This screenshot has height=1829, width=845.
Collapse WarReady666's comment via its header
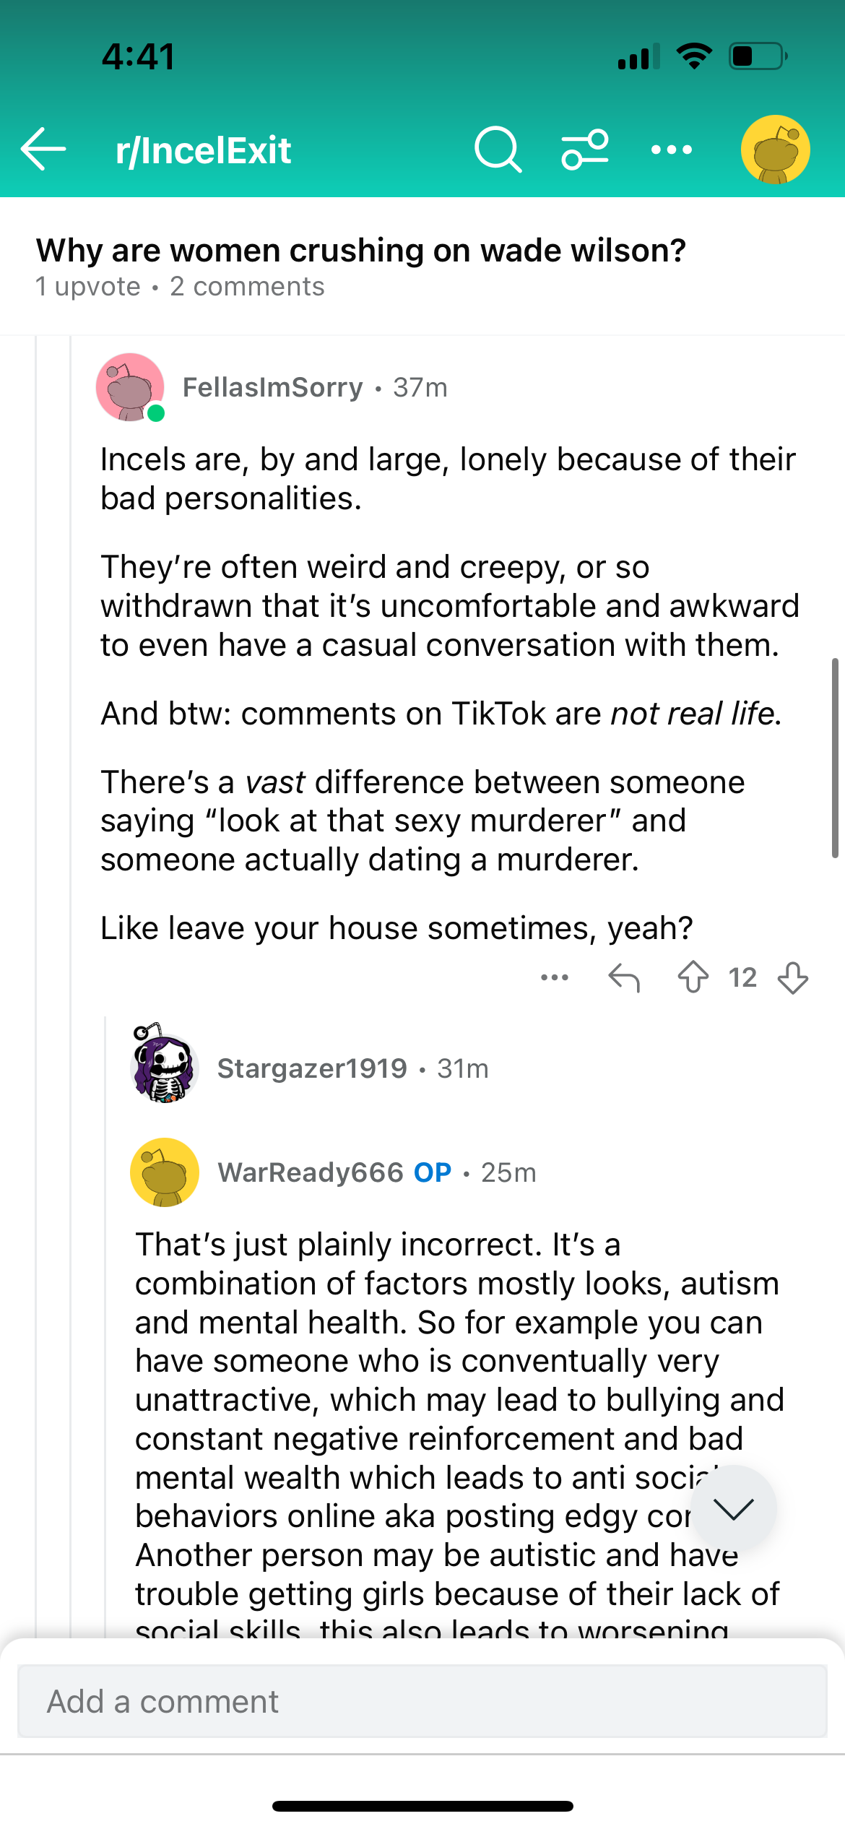click(x=614, y=1172)
